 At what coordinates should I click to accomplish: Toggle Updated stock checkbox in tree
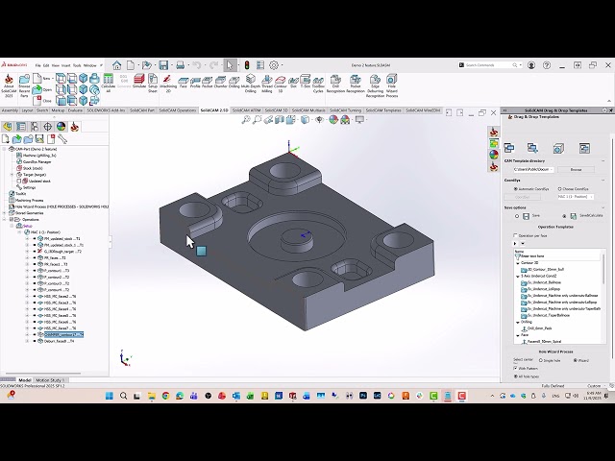(x=19, y=182)
